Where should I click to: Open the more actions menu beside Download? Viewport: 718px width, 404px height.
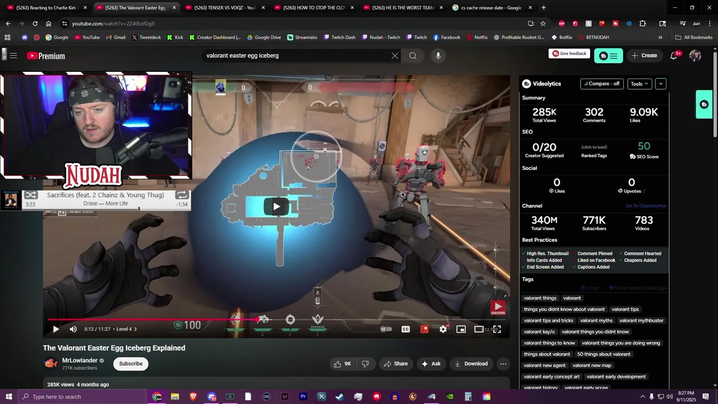pyautogui.click(x=503, y=364)
